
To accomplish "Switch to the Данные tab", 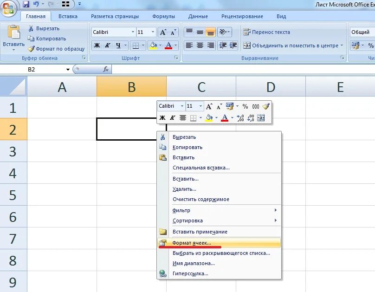I will coord(198,17).
